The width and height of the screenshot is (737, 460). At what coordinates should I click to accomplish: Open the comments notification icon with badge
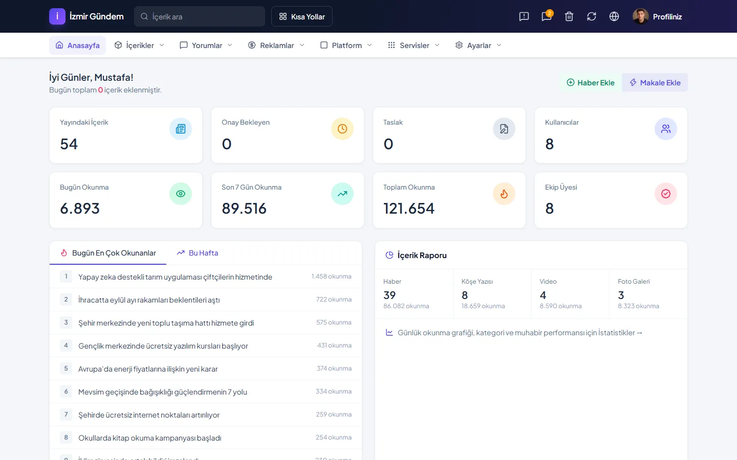(x=547, y=16)
